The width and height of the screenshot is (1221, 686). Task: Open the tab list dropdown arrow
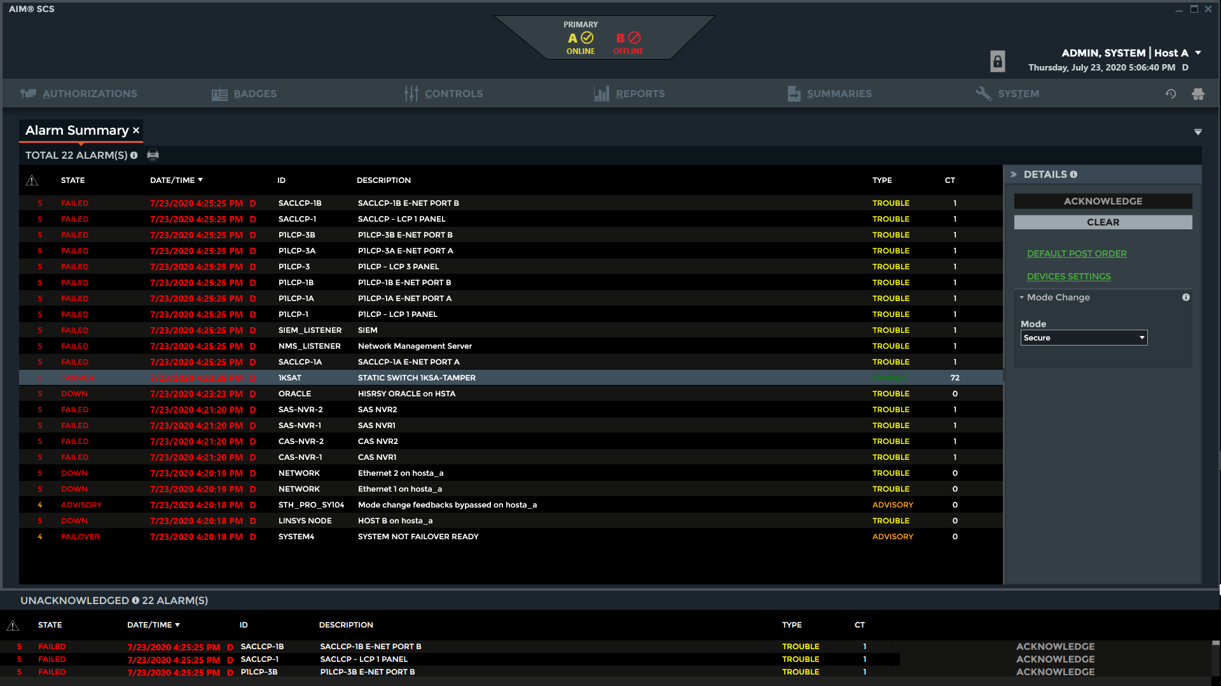click(1198, 132)
